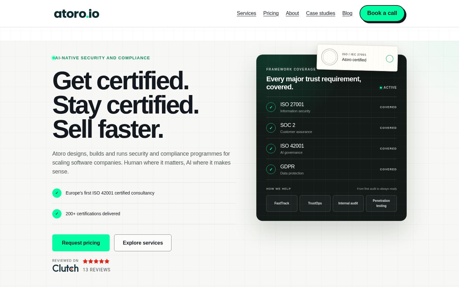Click the green check next to 200+ certifications
The width and height of the screenshot is (459, 287).
[57, 214]
